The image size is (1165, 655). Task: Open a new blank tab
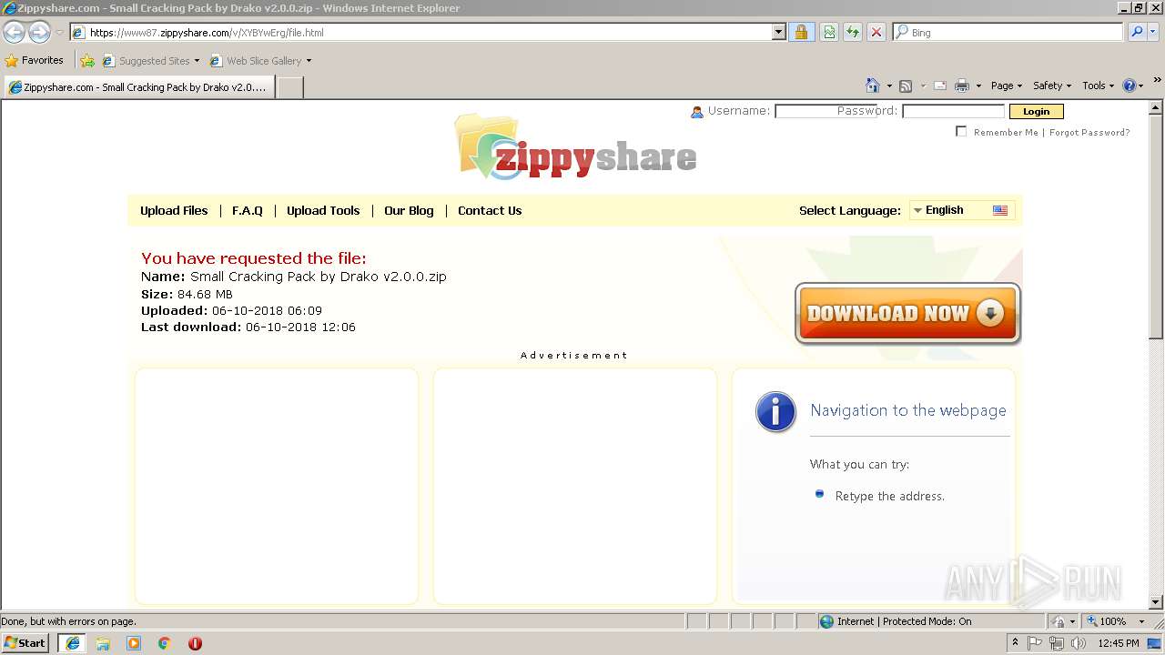click(289, 87)
